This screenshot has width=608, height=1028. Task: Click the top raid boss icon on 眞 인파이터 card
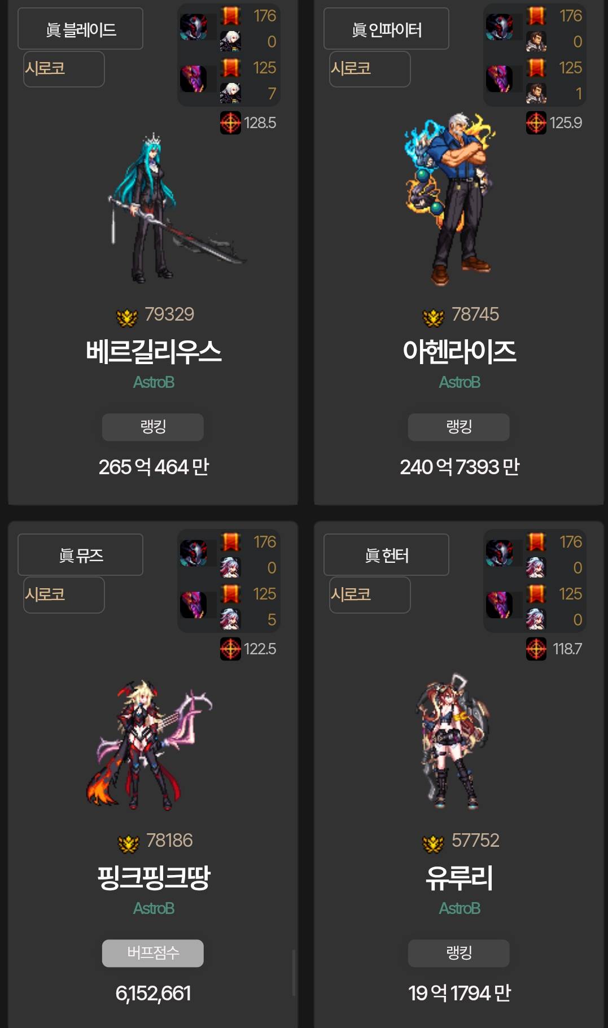[500, 27]
